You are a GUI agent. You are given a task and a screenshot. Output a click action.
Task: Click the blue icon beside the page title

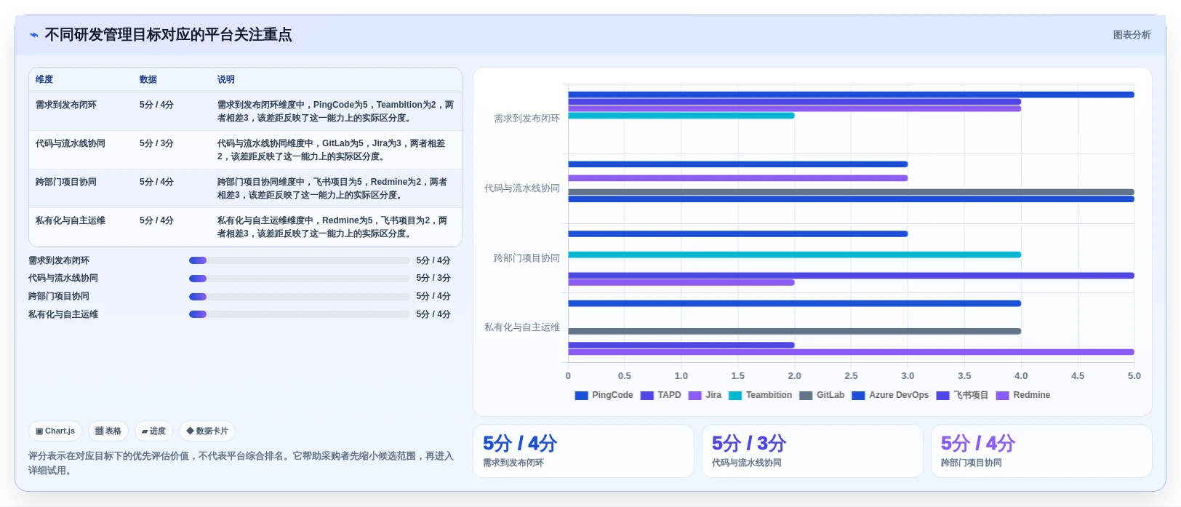(33, 35)
